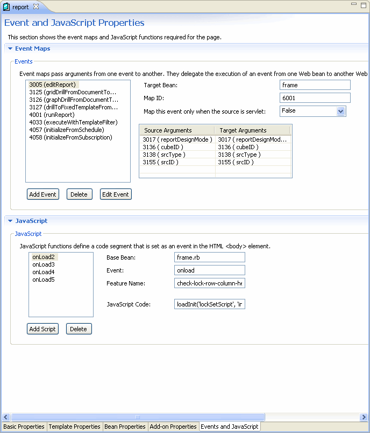Select event 4033 (executeWithTemplateFilter)
Viewport: 370px width, 433px height.
73,122
